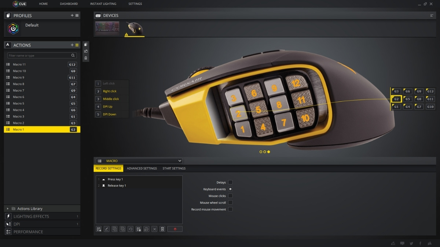This screenshot has height=247, width=440.
Task: Click the clear delays clock icon
Action: tap(146, 229)
